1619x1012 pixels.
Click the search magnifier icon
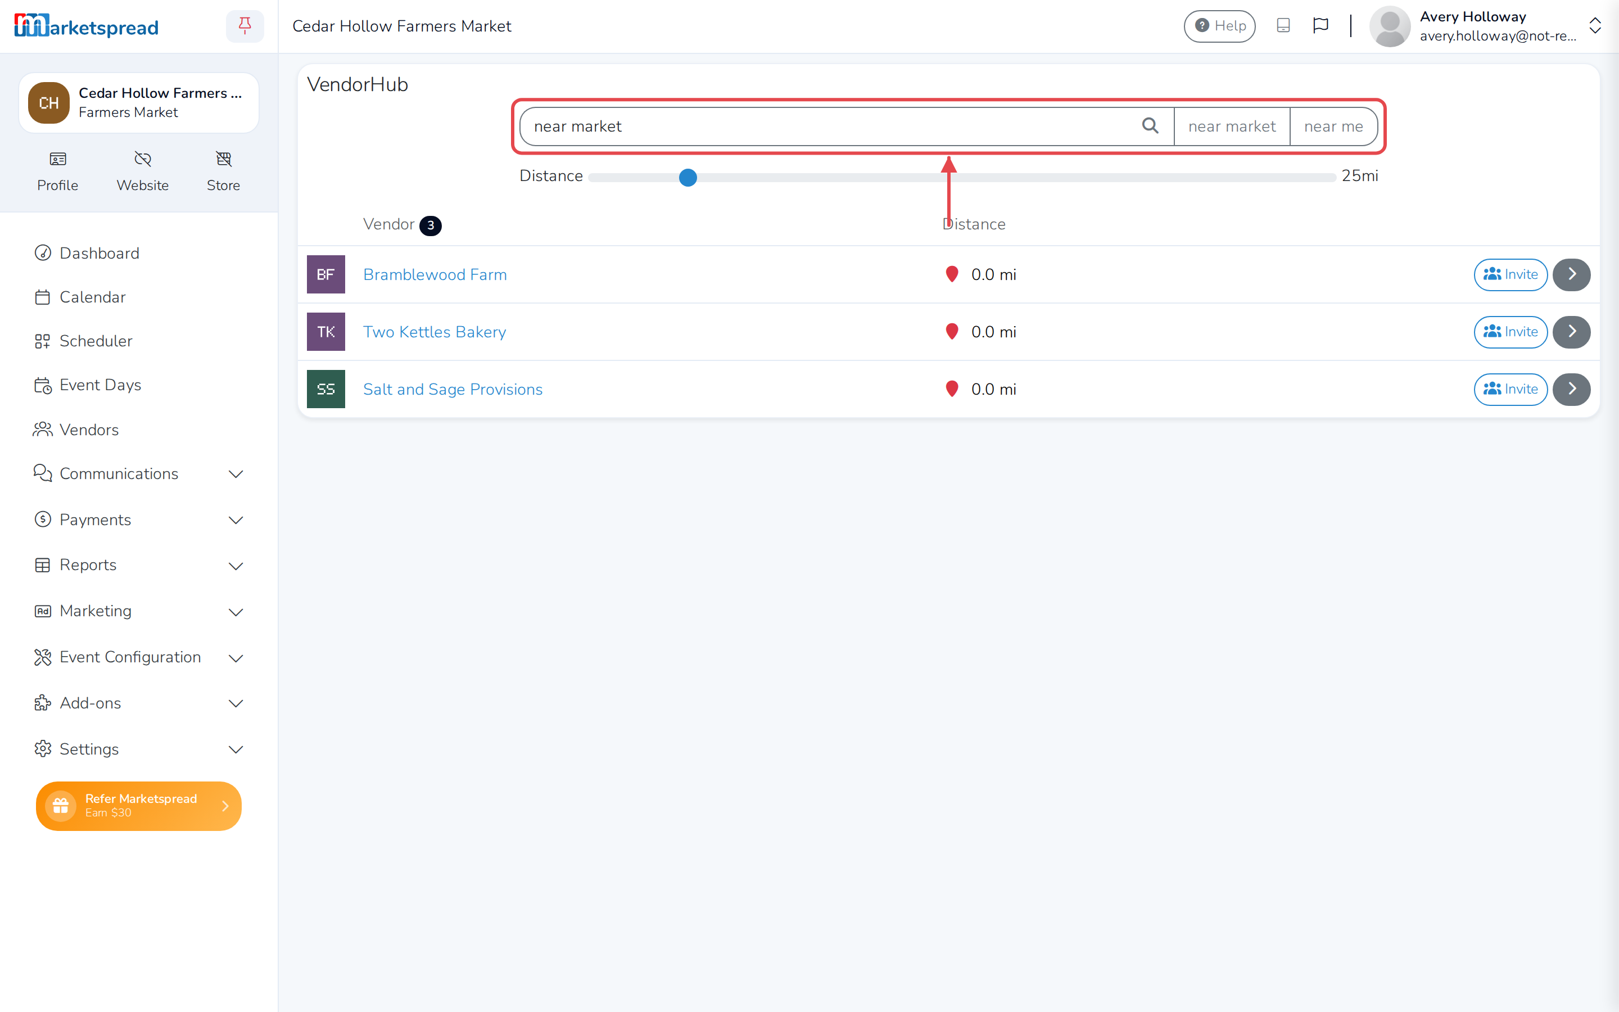(1150, 126)
